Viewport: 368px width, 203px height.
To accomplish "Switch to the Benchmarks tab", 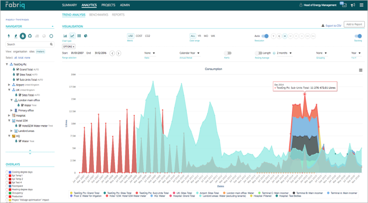I will point(99,15).
